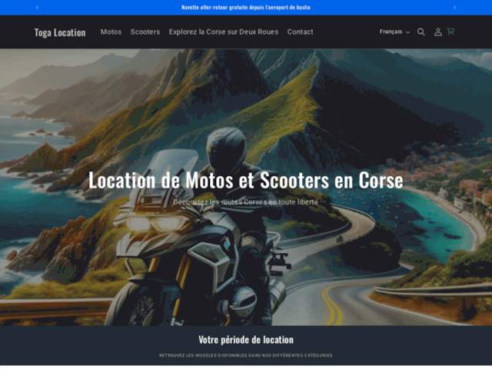The image size is (492, 369).
Task: Expand the Français language dropdown
Action: pos(394,32)
